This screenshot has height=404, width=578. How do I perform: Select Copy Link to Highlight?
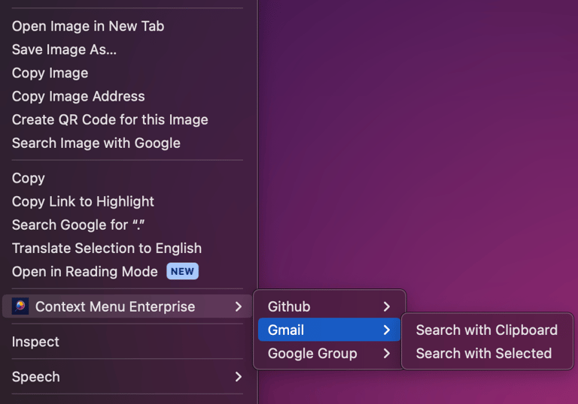click(x=83, y=201)
